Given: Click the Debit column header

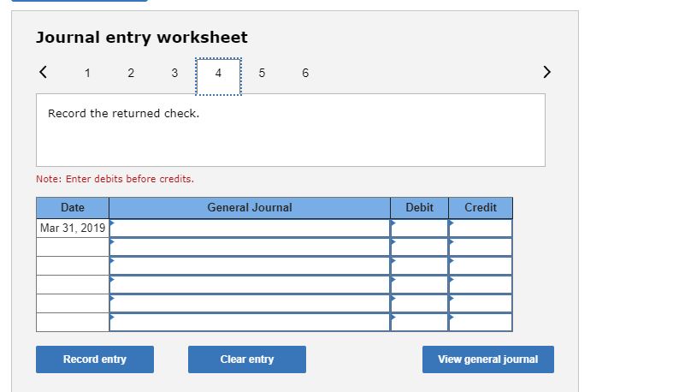Looking at the screenshot, I should click(419, 208).
